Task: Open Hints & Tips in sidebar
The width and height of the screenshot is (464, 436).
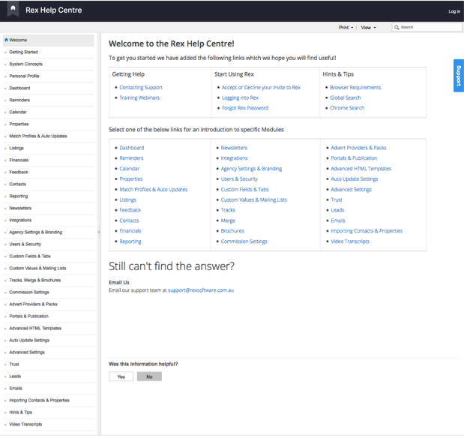Action: point(20,412)
